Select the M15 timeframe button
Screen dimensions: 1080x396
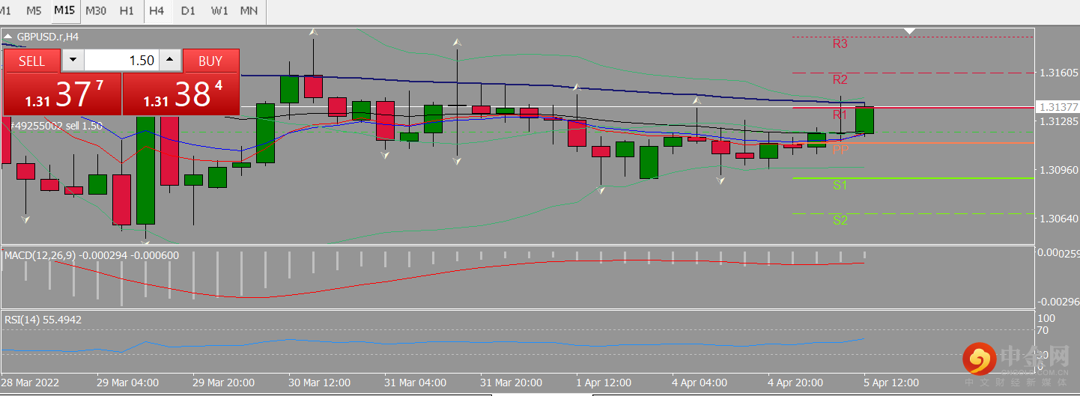[x=64, y=10]
